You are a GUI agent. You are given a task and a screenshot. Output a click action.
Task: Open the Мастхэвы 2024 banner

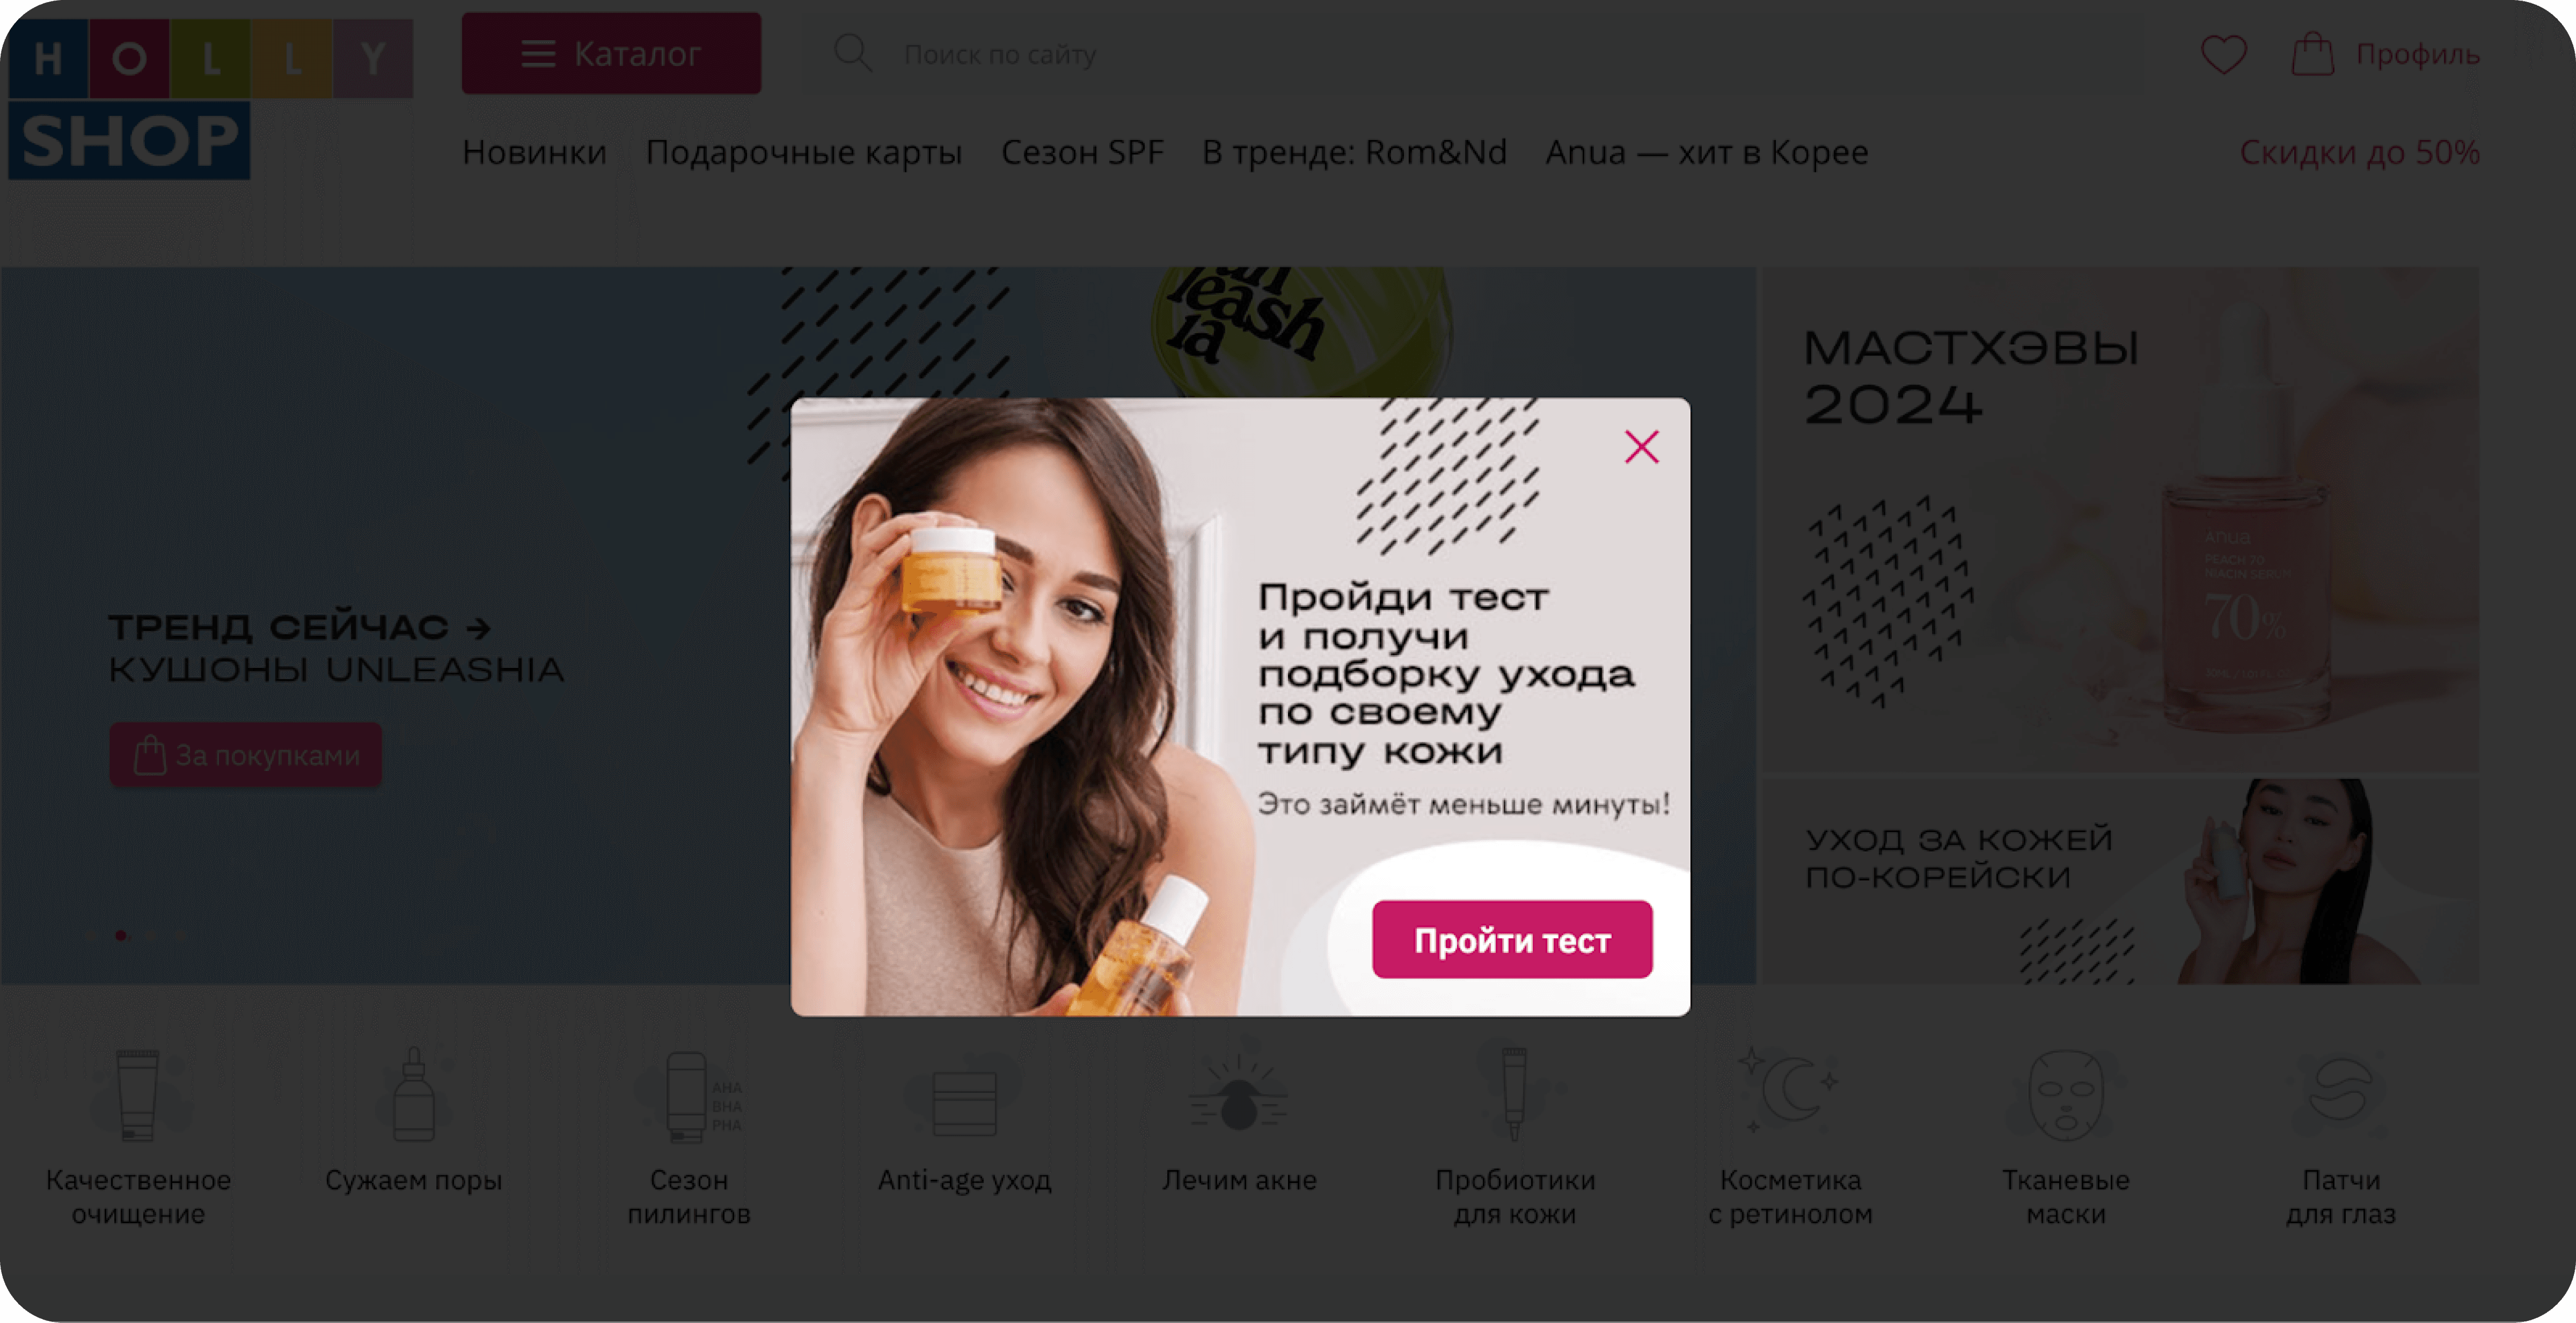coord(2118,520)
